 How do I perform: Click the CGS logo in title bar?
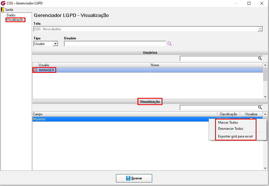[x=3, y=3]
